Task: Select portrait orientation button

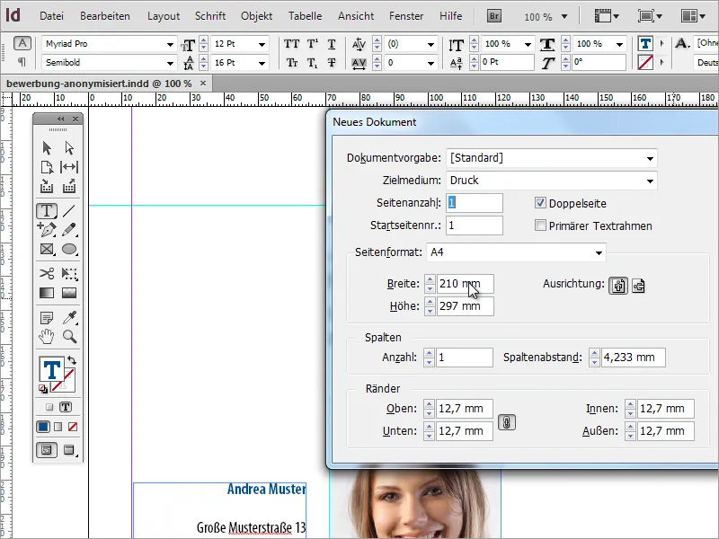Action: (x=618, y=286)
